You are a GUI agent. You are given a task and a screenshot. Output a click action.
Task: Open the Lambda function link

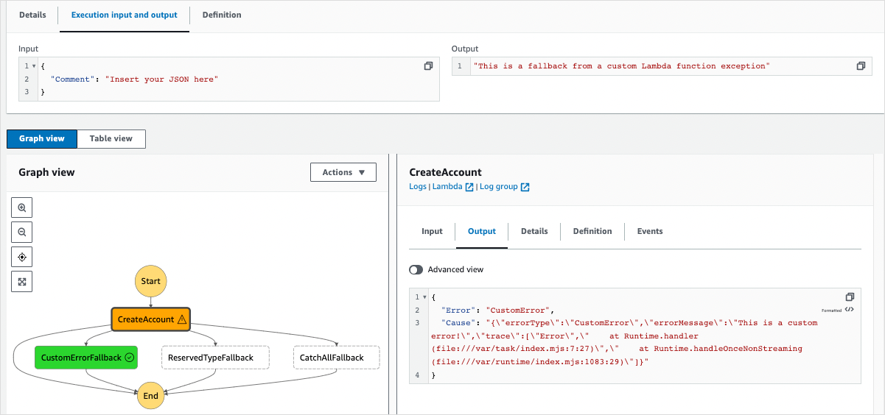pyautogui.click(x=452, y=187)
